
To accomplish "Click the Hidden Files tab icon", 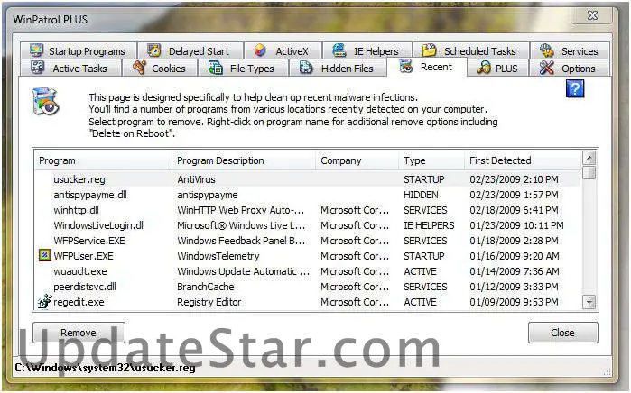I will 306,68.
